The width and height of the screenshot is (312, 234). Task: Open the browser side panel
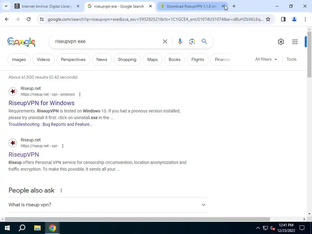point(283,19)
